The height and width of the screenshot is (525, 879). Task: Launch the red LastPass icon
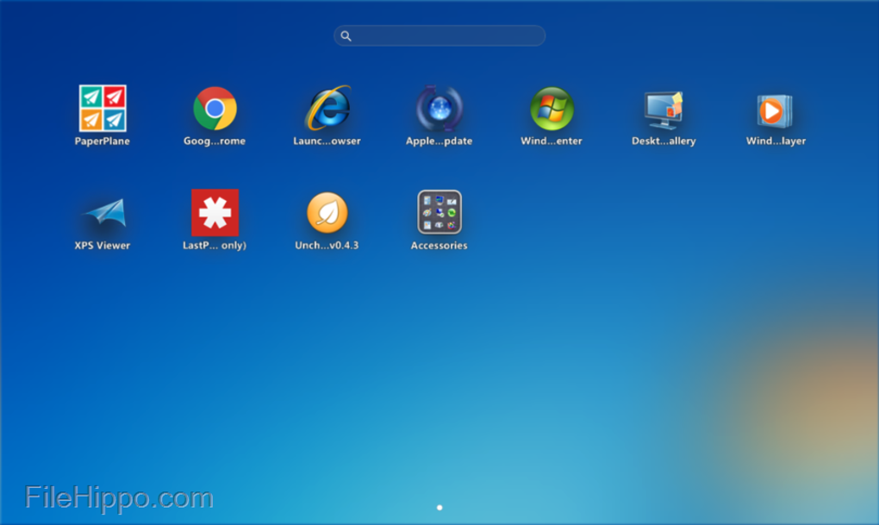(x=215, y=213)
